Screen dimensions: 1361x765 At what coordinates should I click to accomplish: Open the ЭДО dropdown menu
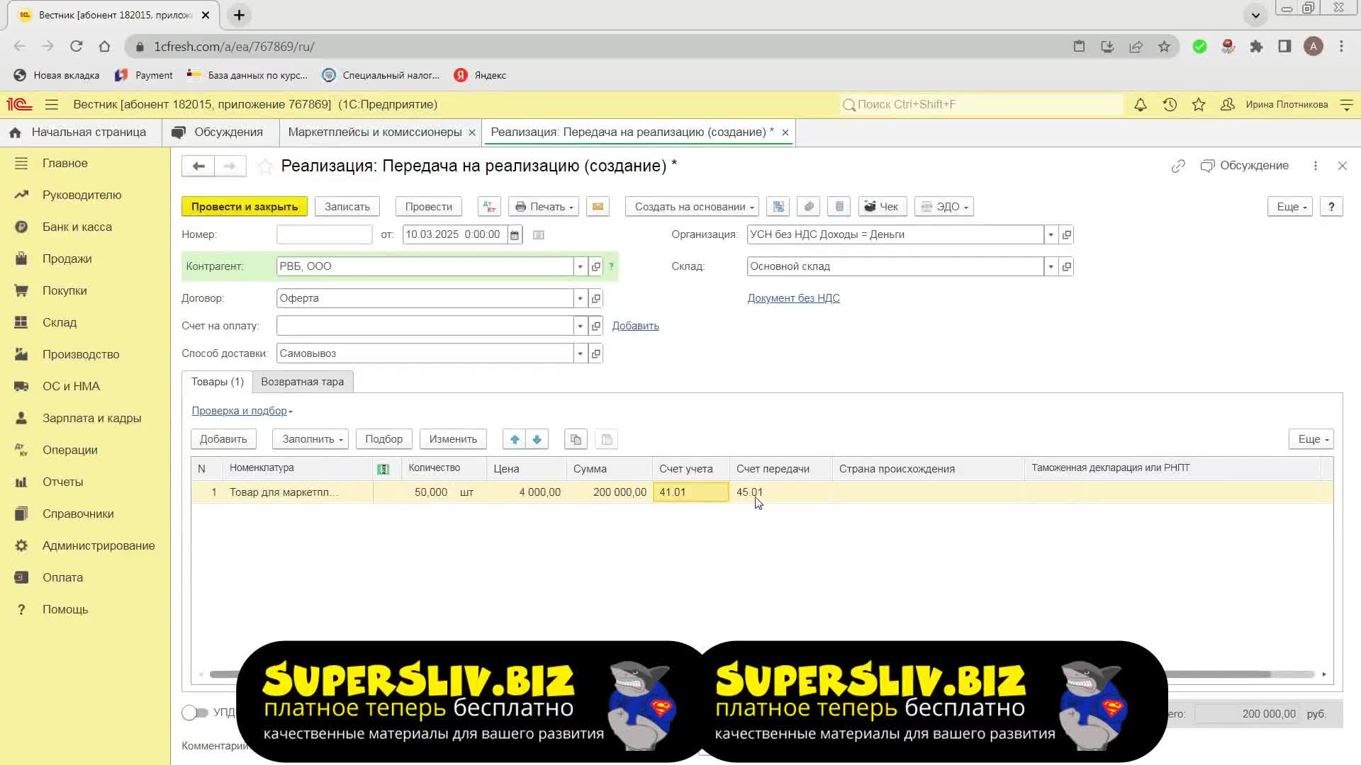point(943,207)
